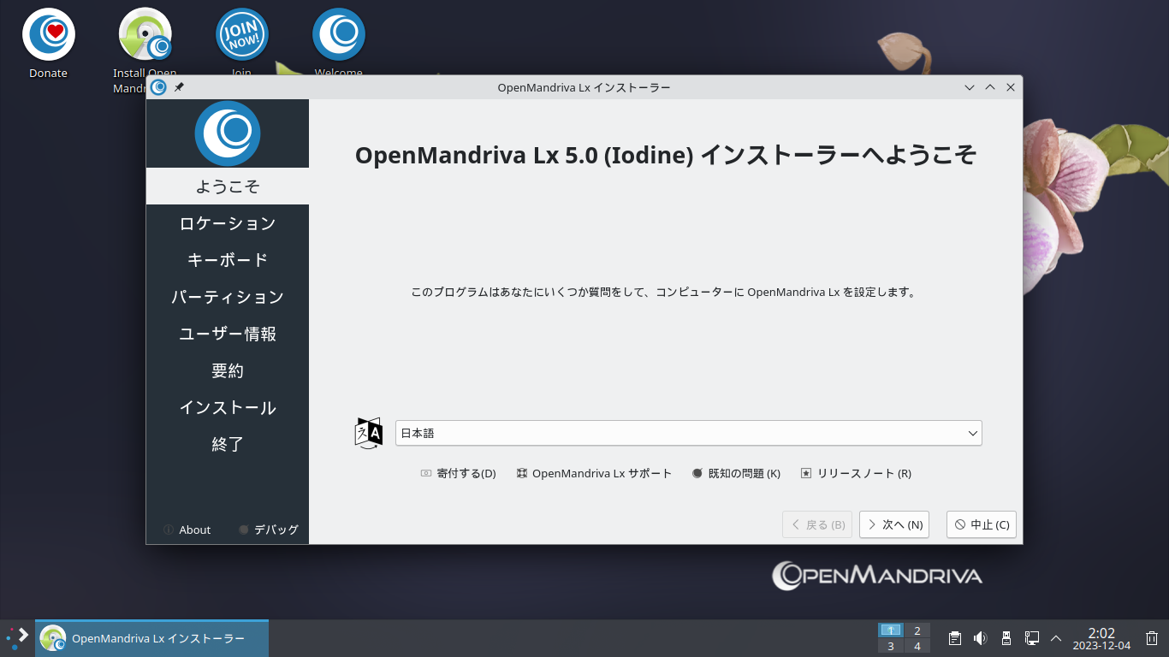This screenshot has width=1169, height=657.
Task: Click the OpenMandriva installer taskbar entry
Action: pos(151,638)
